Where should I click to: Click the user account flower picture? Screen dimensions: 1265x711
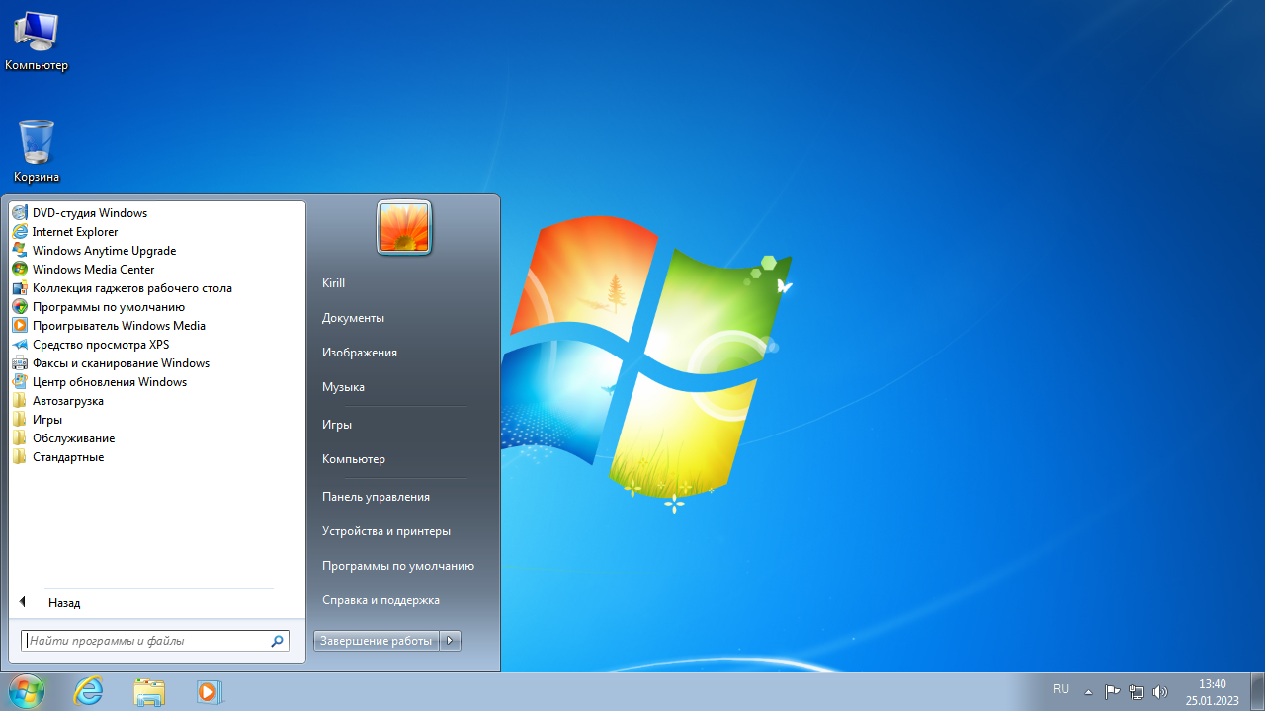[404, 228]
